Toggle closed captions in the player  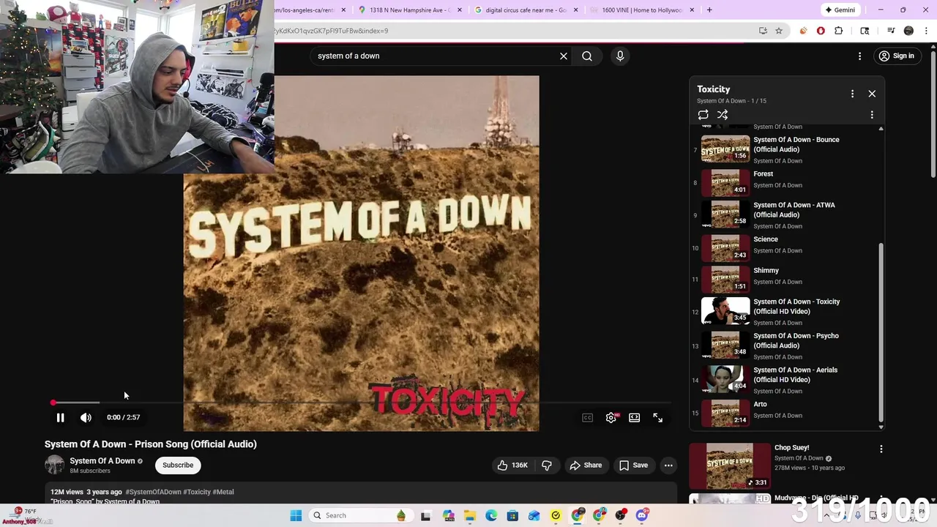click(587, 417)
